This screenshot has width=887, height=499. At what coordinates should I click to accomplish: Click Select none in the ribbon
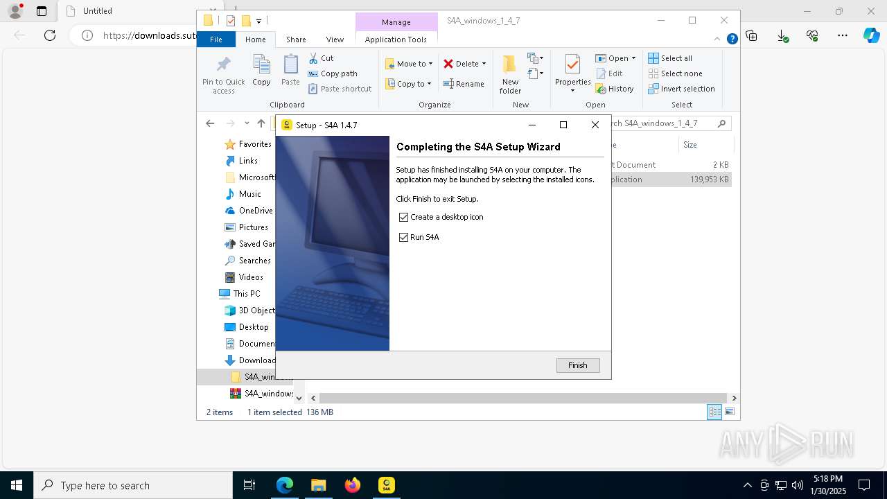point(675,73)
